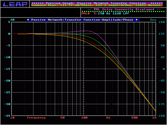Click the -15 dB axis value

tap(7, 69)
